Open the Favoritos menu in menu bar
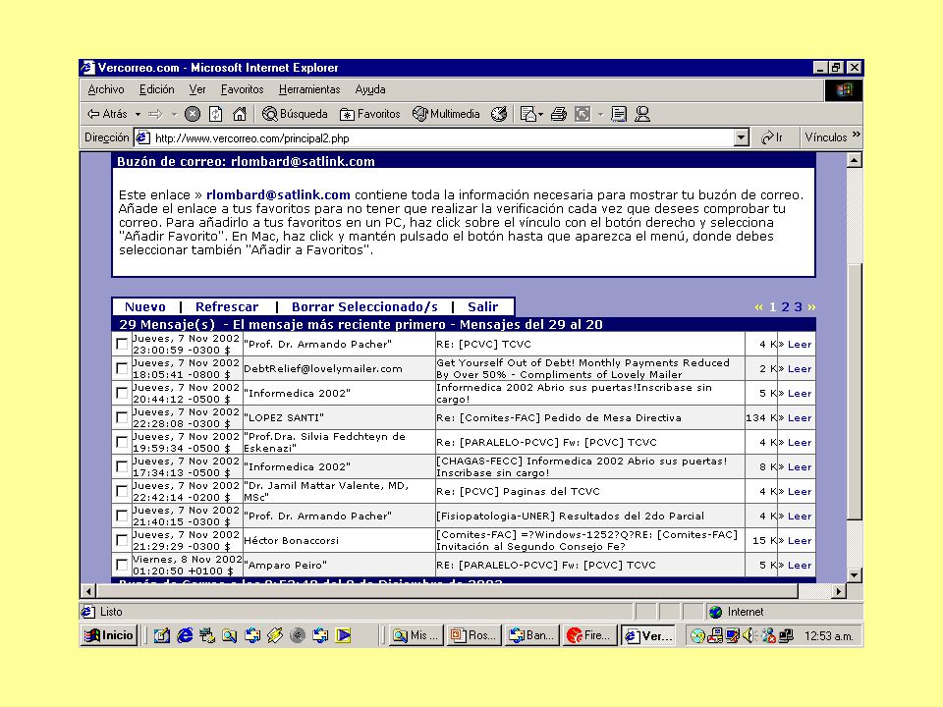The width and height of the screenshot is (943, 707). pyautogui.click(x=242, y=89)
